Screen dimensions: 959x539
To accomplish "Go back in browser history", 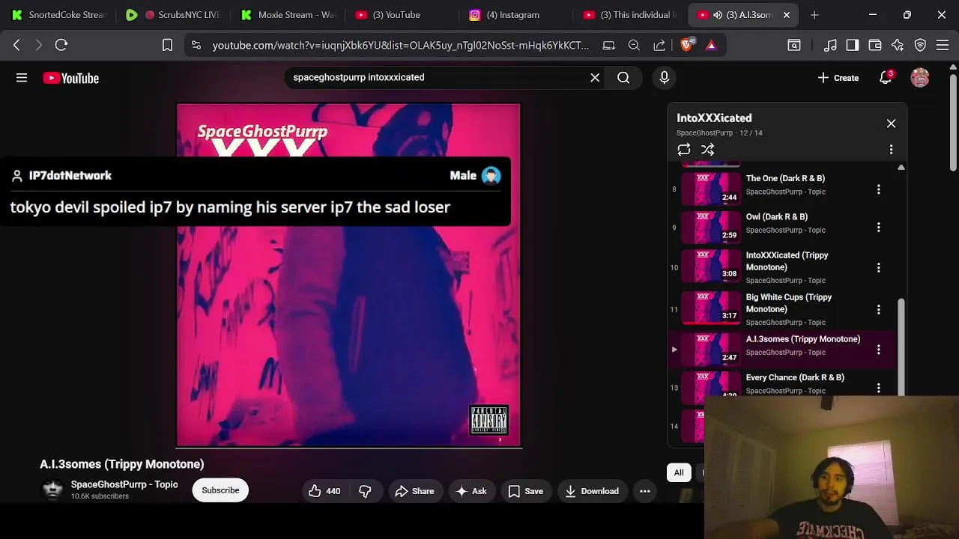I will pyautogui.click(x=16, y=46).
